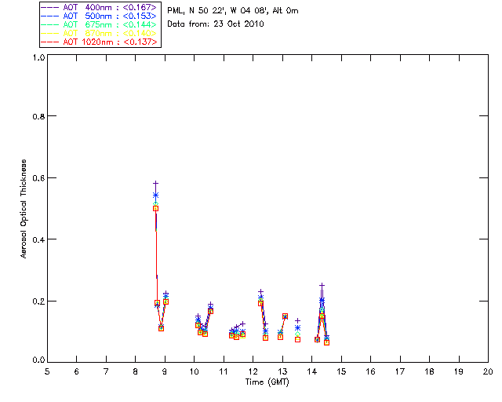
Task: Click the 'AOT 1020nm : <0.137>' legend entry
Action: tap(100, 42)
